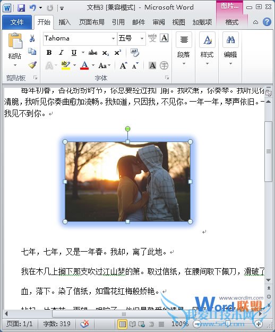Viewport: 275px width, 332px height.
Task: Cut selection with the scissors icon
Action: [x=32, y=38]
